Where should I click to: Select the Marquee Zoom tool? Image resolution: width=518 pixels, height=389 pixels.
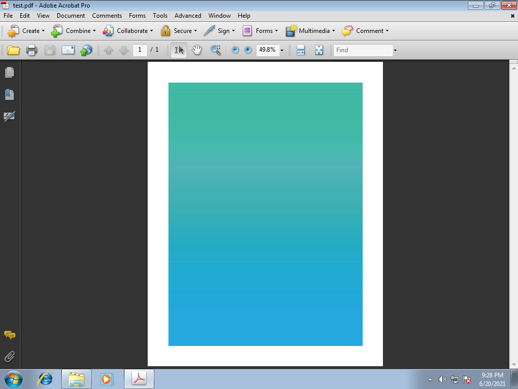tap(215, 50)
